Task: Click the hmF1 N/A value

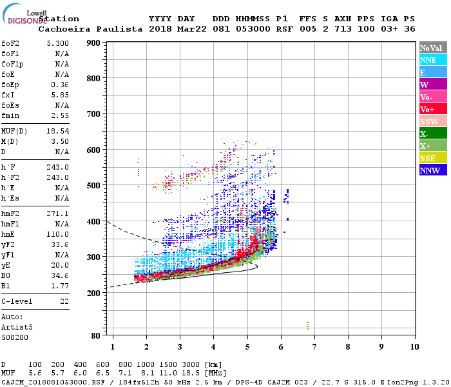Action: pyautogui.click(x=62, y=224)
